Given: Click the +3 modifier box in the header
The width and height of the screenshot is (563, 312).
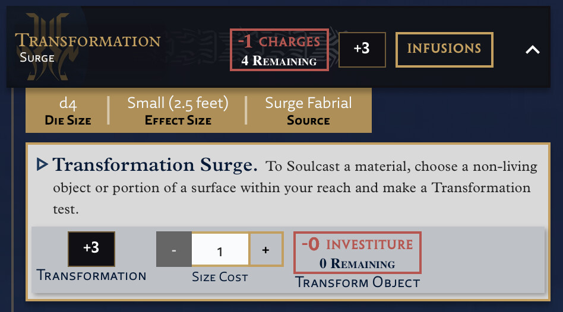Looking at the screenshot, I should (362, 49).
